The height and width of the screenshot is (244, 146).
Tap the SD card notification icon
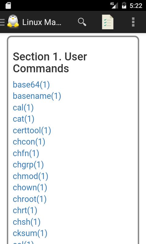pyautogui.click(x=8, y=5)
